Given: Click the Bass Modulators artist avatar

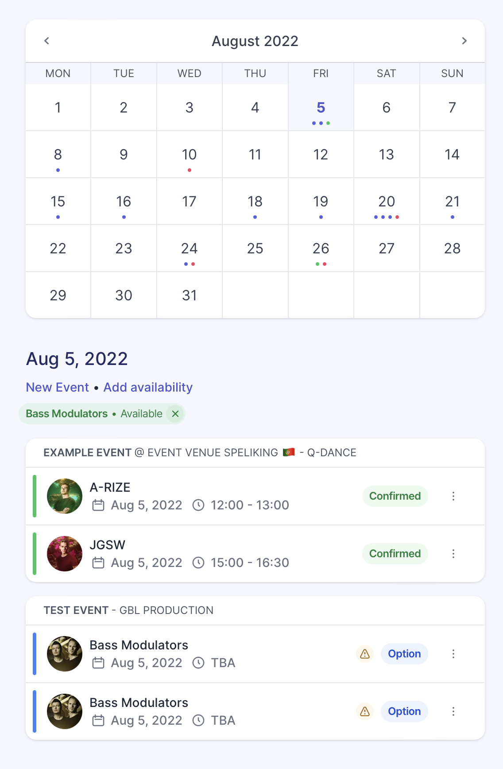Looking at the screenshot, I should 64,654.
